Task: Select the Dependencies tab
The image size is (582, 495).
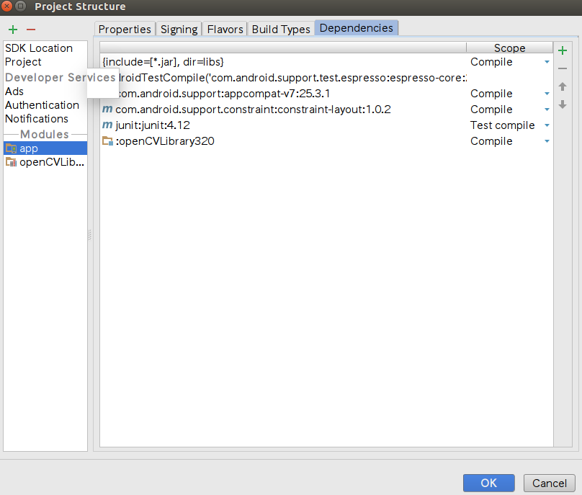Action: [357, 28]
